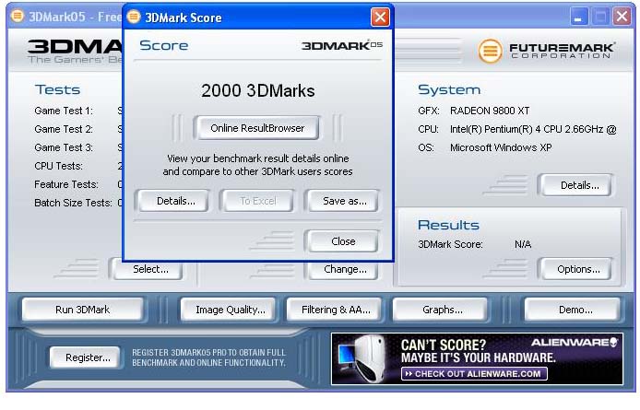Click the Alienware advertisement banner
The height and width of the screenshot is (410, 640).
pyautogui.click(x=477, y=358)
